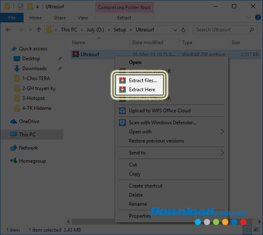Image resolution: width=263 pixels, height=235 pixels.
Task: Expand the ribbon with the chevron
Action: (249, 17)
